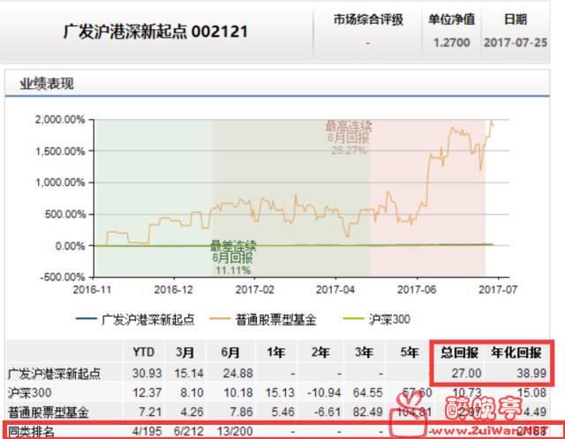The image size is (565, 439).
Task: Click the 6月 column header
Action: click(x=230, y=352)
